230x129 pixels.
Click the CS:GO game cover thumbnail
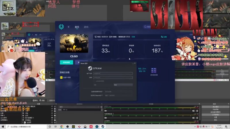[x=74, y=44]
